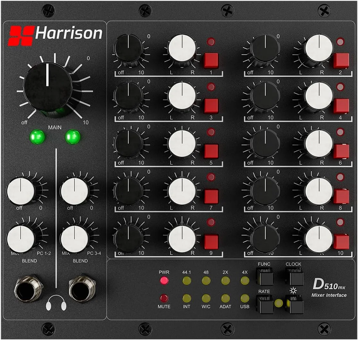The image size is (358, 340).
Task: Click the USB clock source LED
Action: click(x=245, y=298)
